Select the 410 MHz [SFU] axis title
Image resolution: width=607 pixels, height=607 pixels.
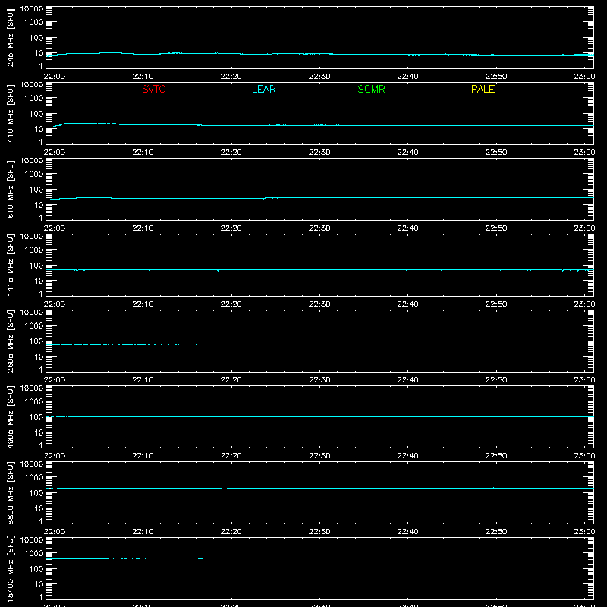(x=10, y=114)
